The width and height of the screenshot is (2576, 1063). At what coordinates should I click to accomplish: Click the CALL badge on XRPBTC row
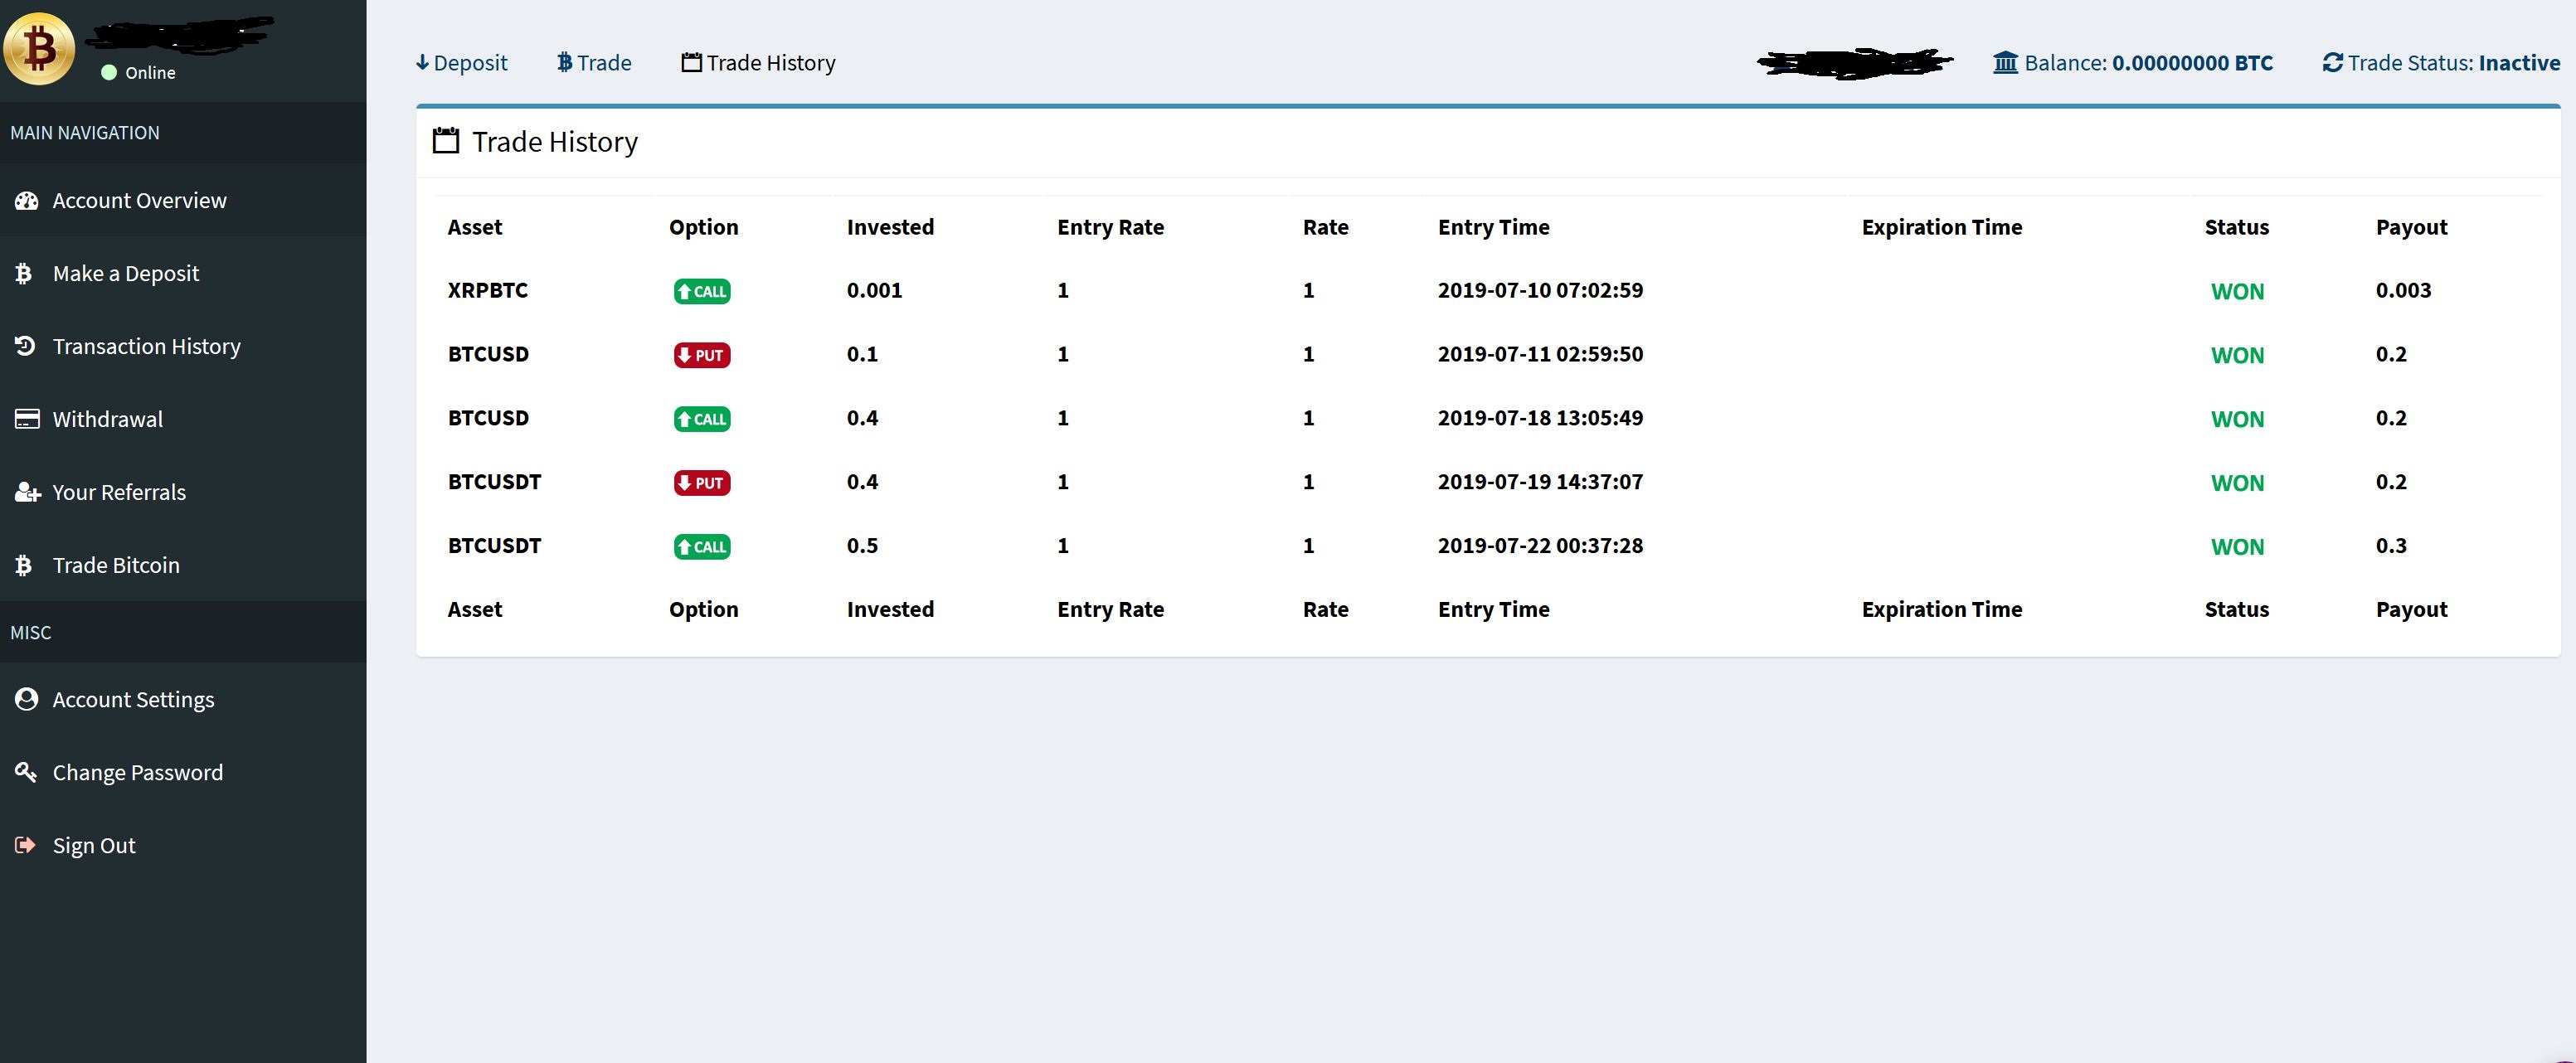pos(702,291)
